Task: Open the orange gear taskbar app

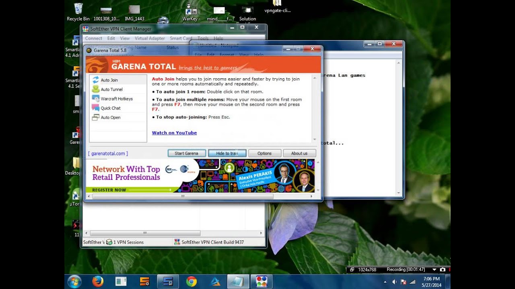Action: click(144, 282)
